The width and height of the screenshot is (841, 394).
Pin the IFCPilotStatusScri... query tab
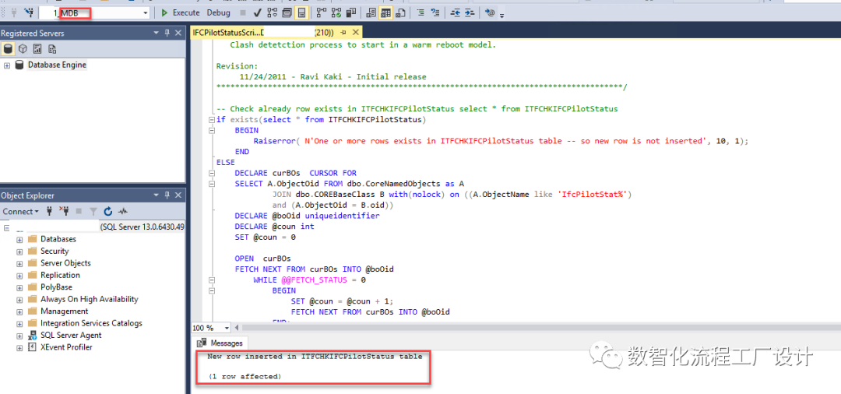[344, 33]
